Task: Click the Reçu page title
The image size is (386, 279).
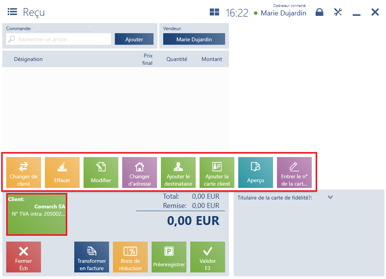Action: point(34,12)
